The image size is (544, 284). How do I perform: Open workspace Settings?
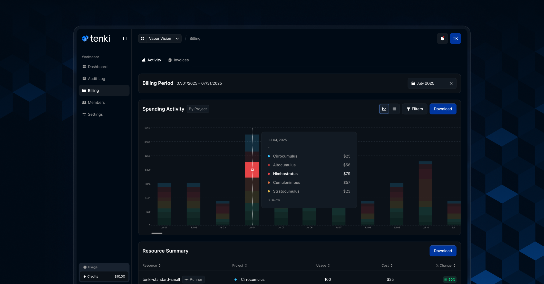[x=95, y=114]
